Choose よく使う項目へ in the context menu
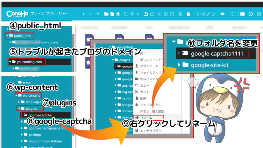Image resolution: width=263 pixels, height=148 pixels. coord(151,131)
